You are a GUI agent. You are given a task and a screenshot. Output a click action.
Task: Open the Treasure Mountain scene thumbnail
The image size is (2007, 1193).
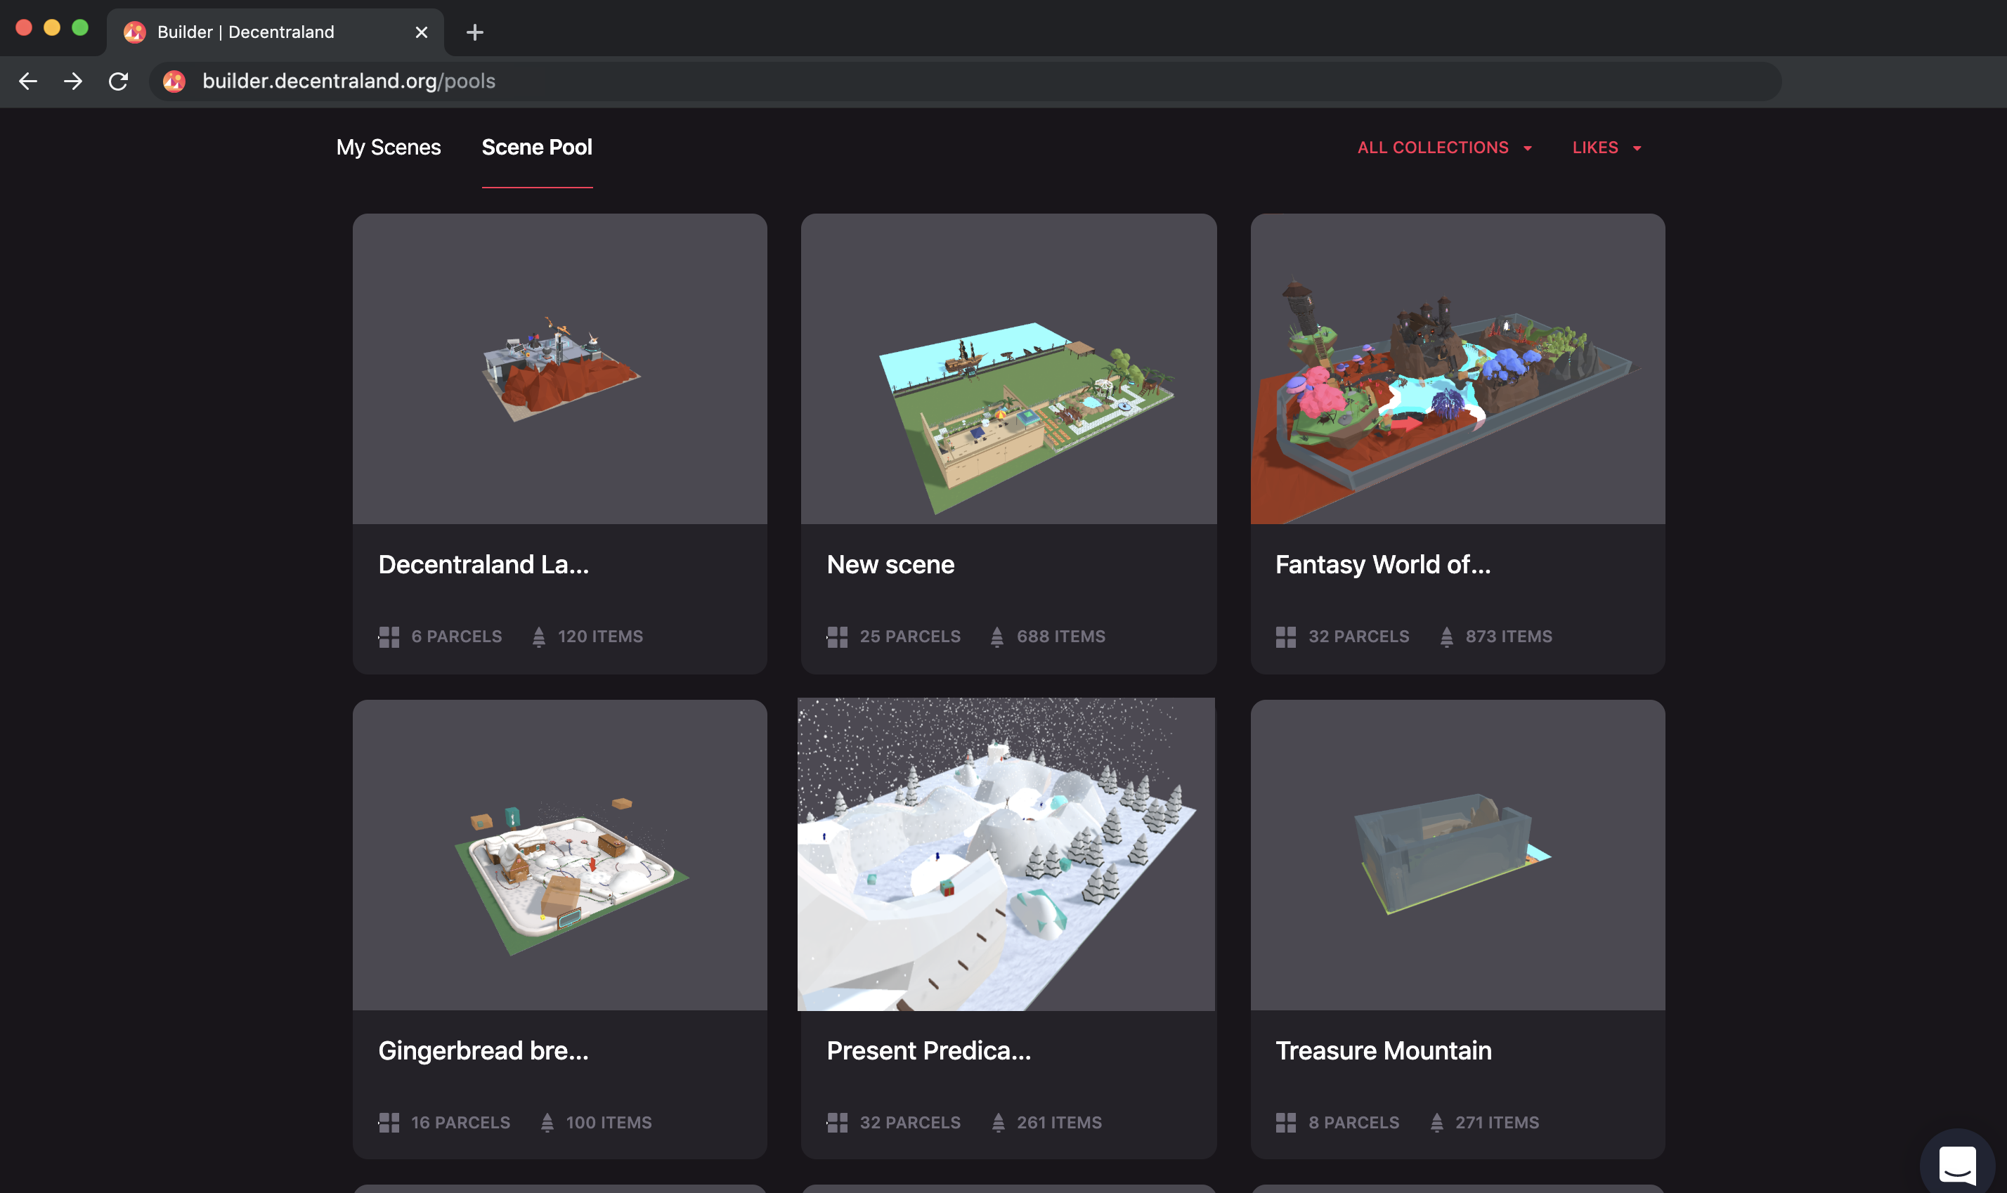[1457, 854]
